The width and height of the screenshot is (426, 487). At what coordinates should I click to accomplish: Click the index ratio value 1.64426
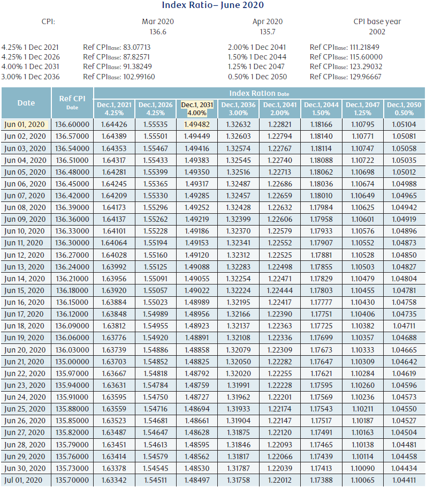click(x=114, y=124)
